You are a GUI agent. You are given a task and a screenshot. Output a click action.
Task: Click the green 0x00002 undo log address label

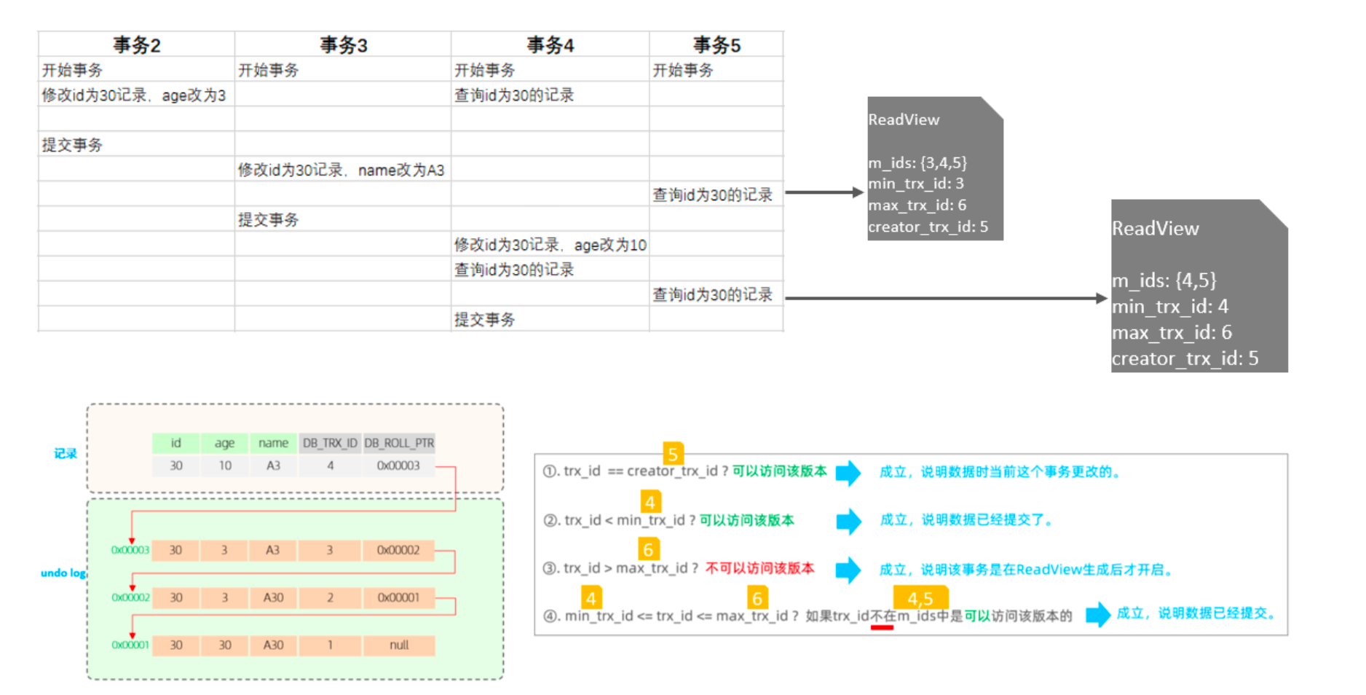coord(130,597)
